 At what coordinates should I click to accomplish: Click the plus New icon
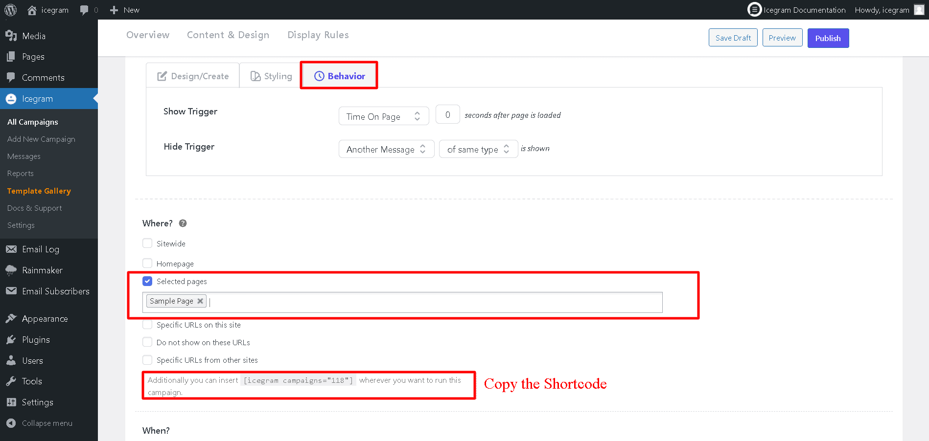click(x=114, y=10)
